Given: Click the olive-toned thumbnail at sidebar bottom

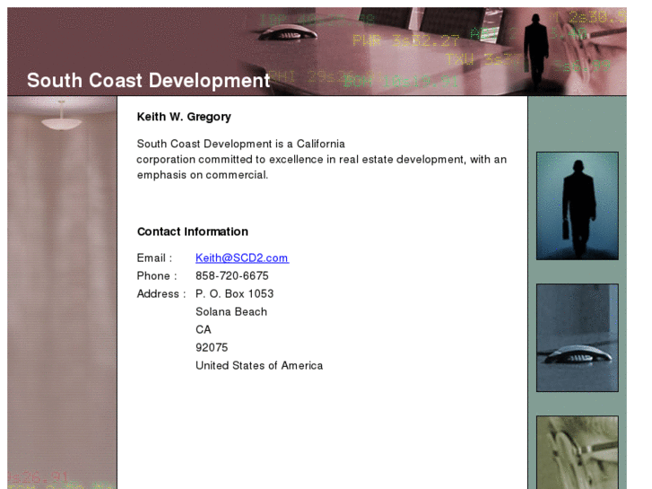Looking at the screenshot, I should pos(578,452).
